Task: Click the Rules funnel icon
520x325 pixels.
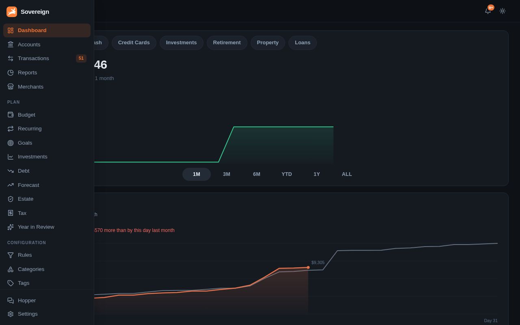Action: (x=11, y=255)
